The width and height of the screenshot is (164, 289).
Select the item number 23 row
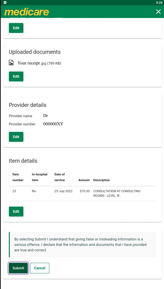[83, 194]
